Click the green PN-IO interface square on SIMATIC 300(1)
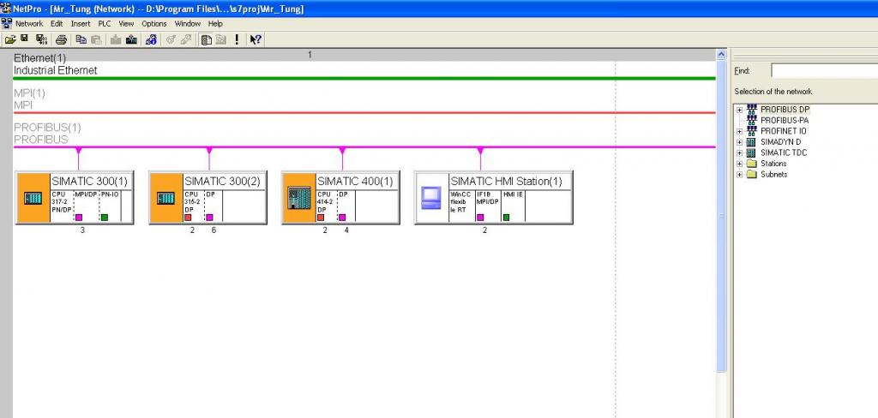The width and height of the screenshot is (878, 418). pyautogui.click(x=104, y=217)
